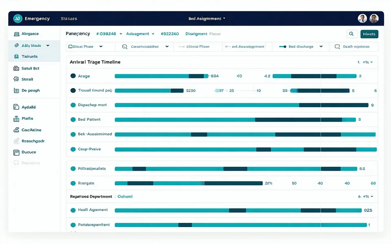This screenshot has height=244, width=391.
Task: Open the Cosanchcddotes dropdown arrow
Action: 167,46
